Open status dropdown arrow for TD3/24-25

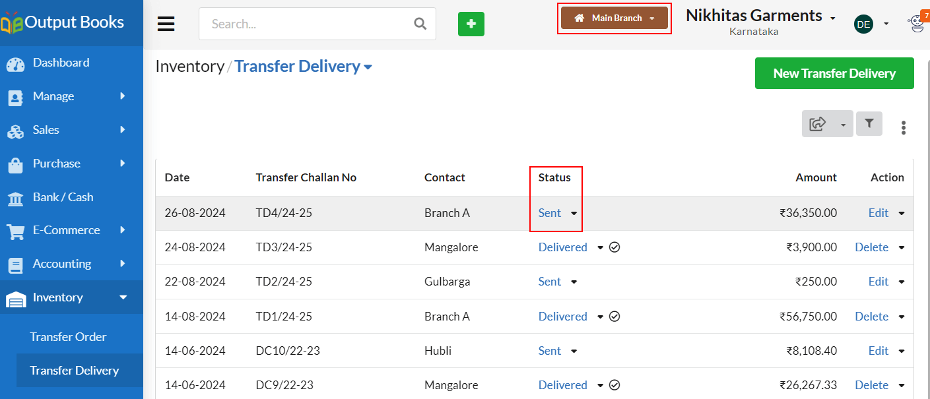600,248
